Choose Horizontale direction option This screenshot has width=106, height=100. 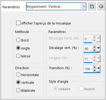18,74
